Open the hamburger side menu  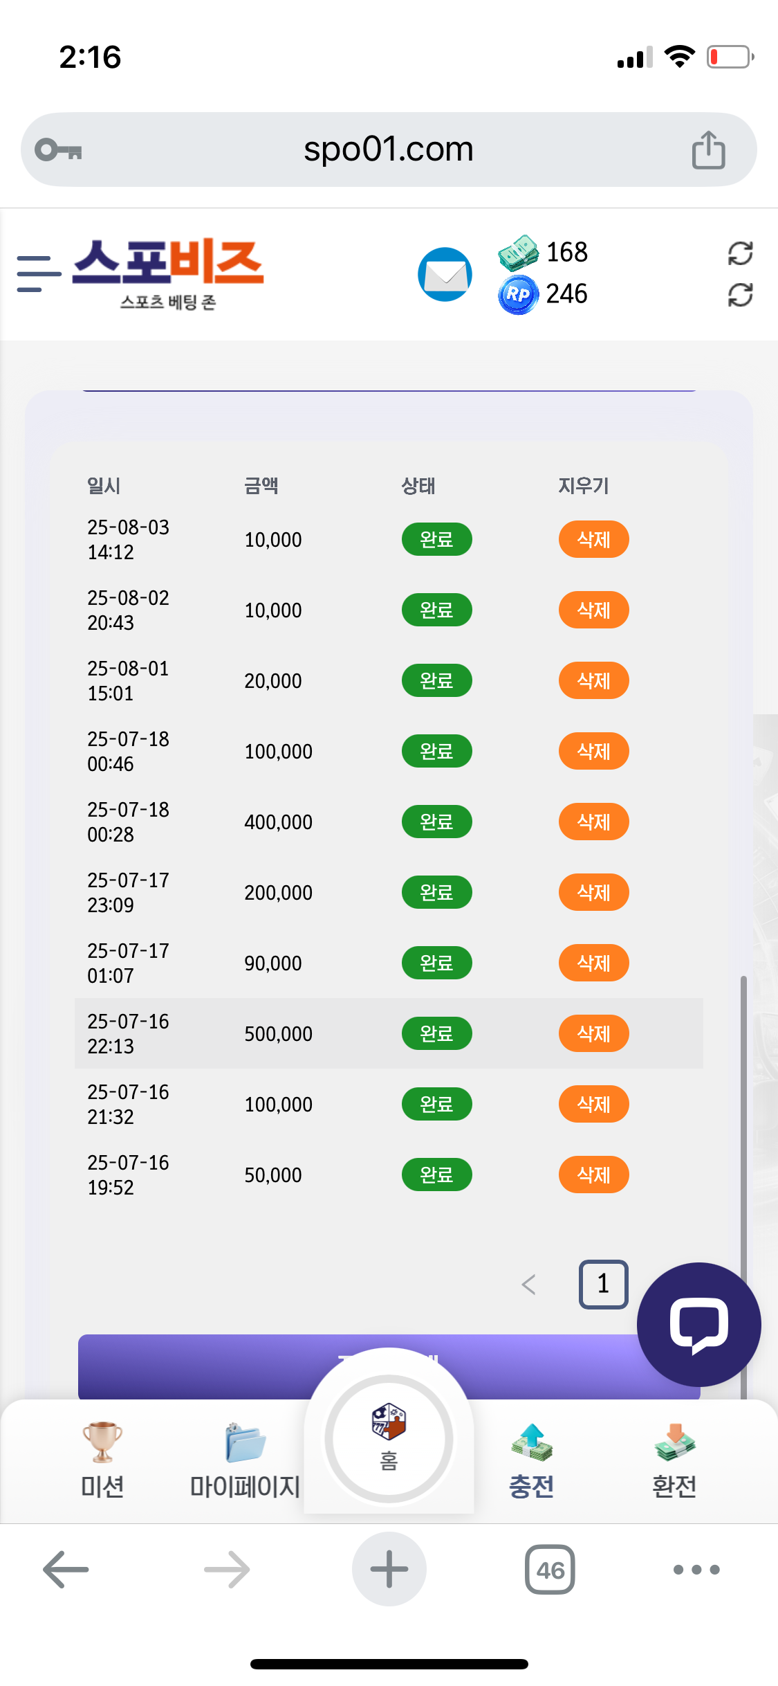point(39,273)
